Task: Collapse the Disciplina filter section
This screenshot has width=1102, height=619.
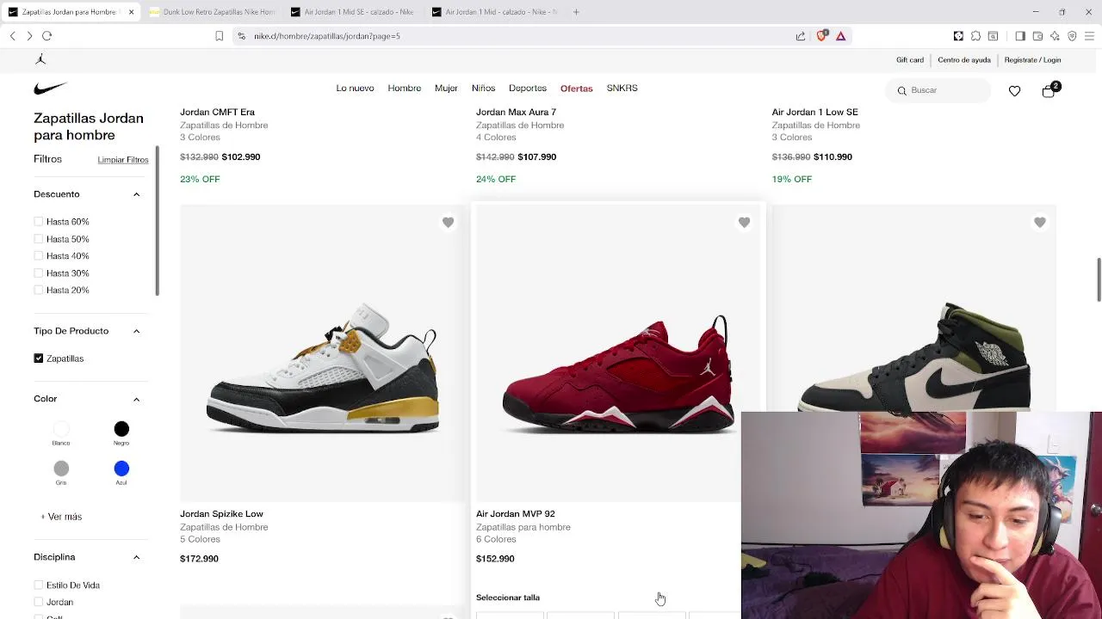Action: 136,557
